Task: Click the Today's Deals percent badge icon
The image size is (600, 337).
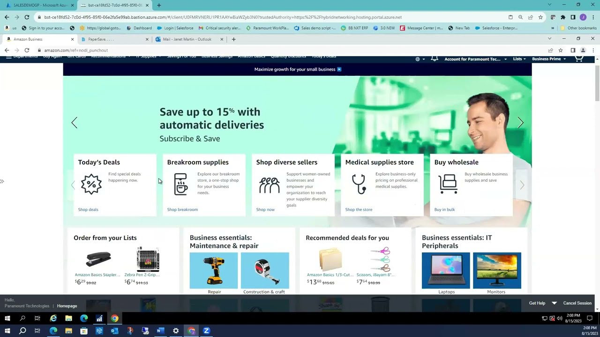Action: (x=91, y=184)
